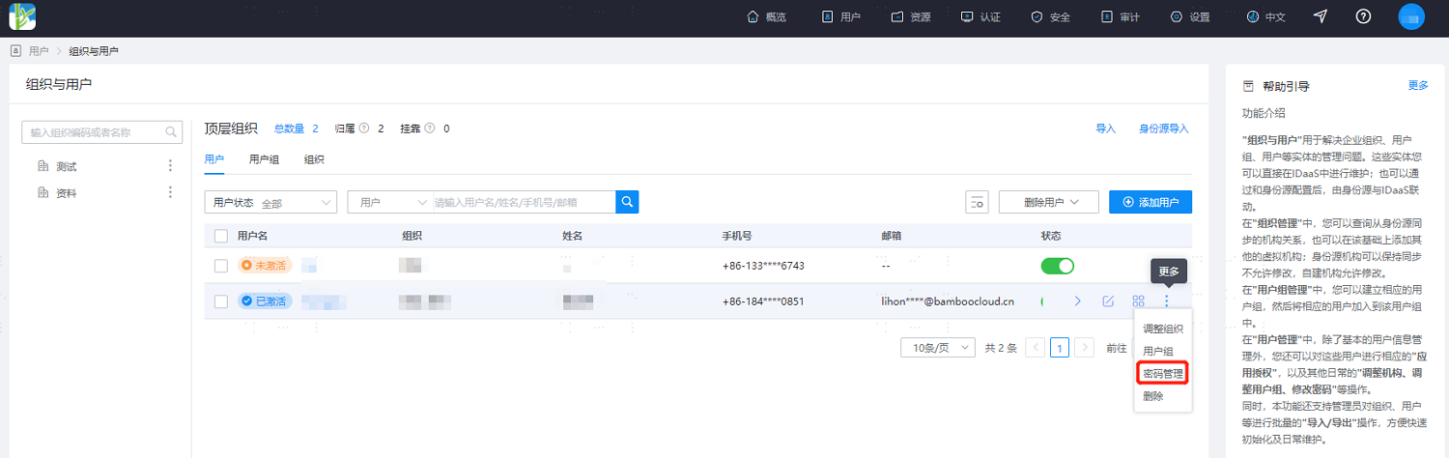Open the help question mark icon

(1363, 16)
